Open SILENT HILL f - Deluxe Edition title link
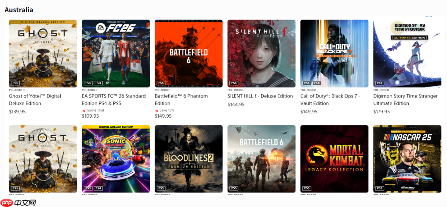Viewport: 447px width, 207px height. click(x=260, y=96)
